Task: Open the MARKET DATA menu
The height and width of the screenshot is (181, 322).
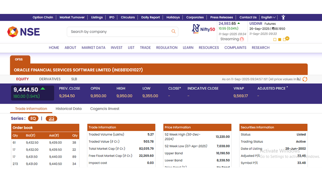Action: pos(93,48)
